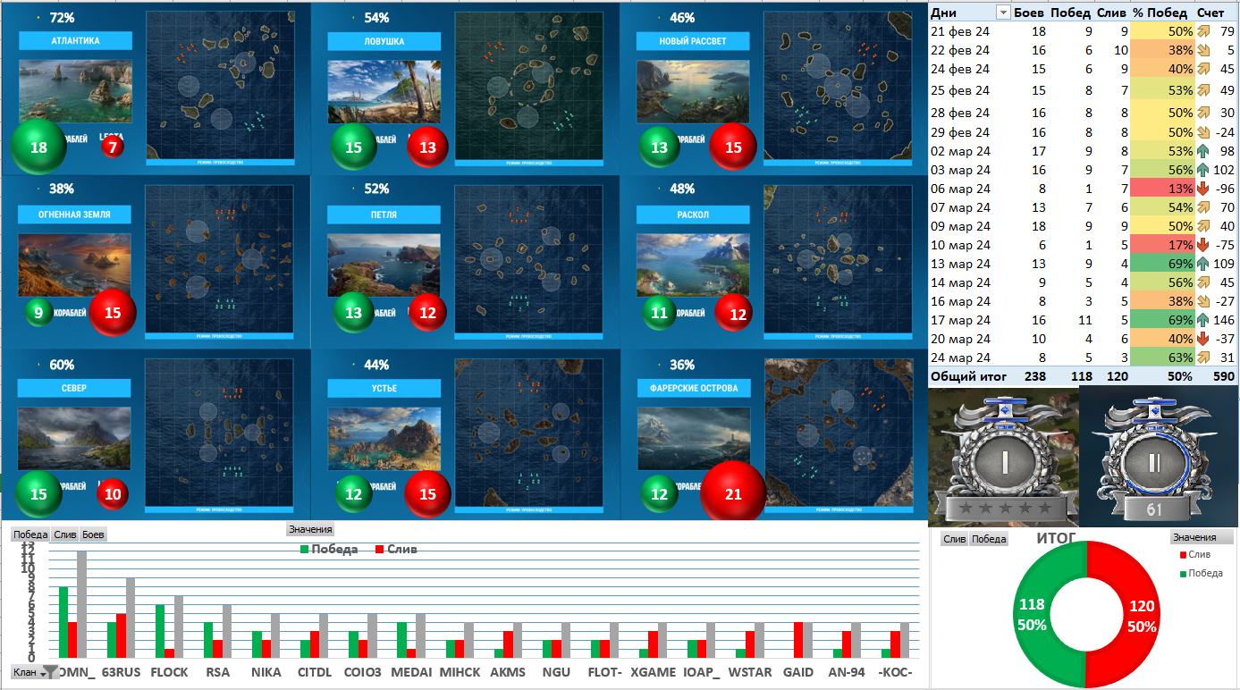Click the red 7 bubble on Атлантика
1240x690 pixels.
(113, 147)
